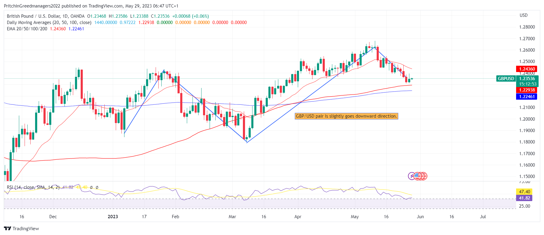Click the 1.17000 price axis label

(x=527, y=154)
